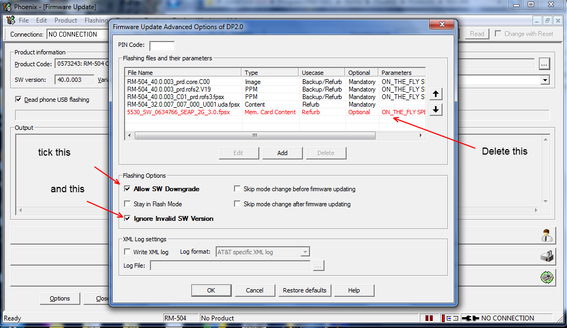Browse for log file with ellipsis button
This screenshot has height=328, width=567.
pos(318,266)
